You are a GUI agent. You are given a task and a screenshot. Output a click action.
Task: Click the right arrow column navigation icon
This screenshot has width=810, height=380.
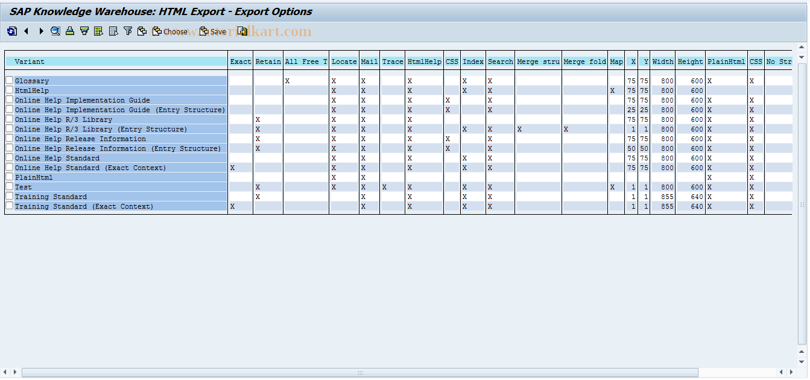click(x=41, y=31)
